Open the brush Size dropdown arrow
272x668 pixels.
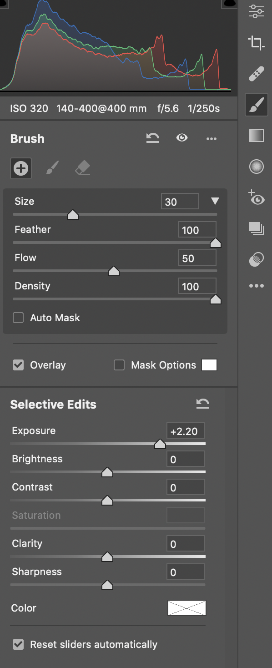click(215, 201)
